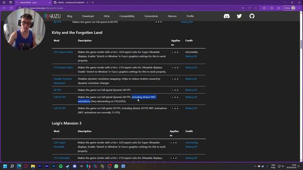This screenshot has width=303, height=170.
Task: Click the Kirby 32:9 Aspect Ratio mod link
Action: pos(63,52)
